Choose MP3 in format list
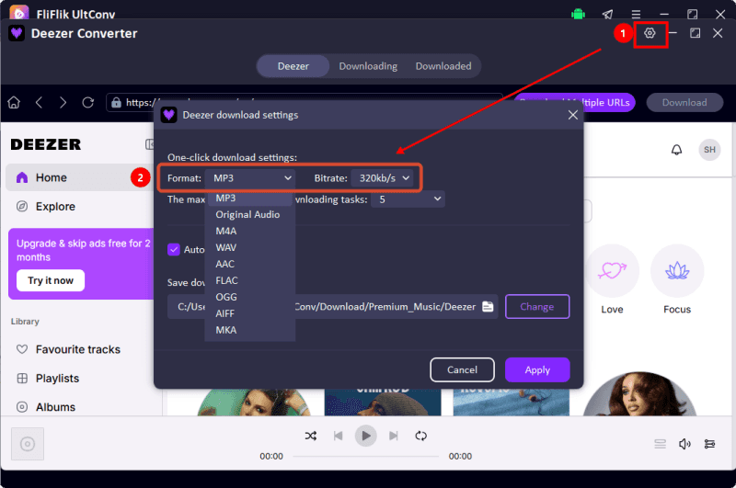Screen dimensions: 736x488 (249, 199)
